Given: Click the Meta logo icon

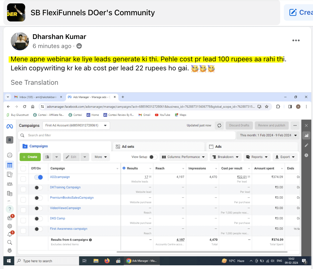Looking at the screenshot, I should point(10,127).
